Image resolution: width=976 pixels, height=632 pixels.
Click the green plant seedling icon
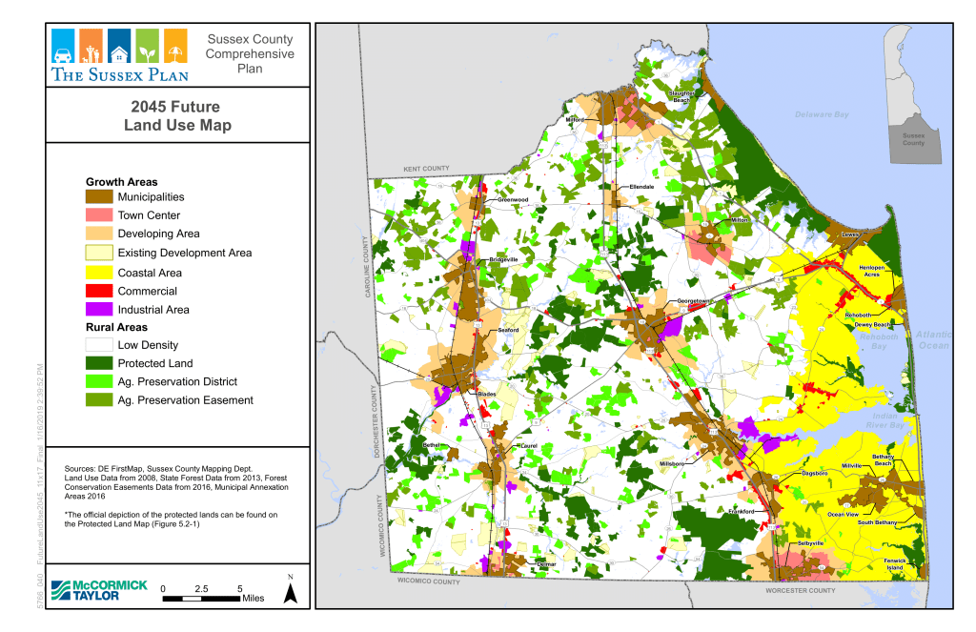pyautogui.click(x=148, y=45)
